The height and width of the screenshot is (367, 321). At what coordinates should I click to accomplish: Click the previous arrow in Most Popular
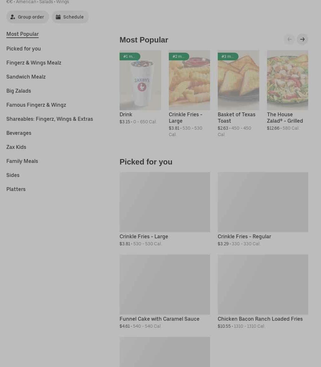[x=290, y=40]
